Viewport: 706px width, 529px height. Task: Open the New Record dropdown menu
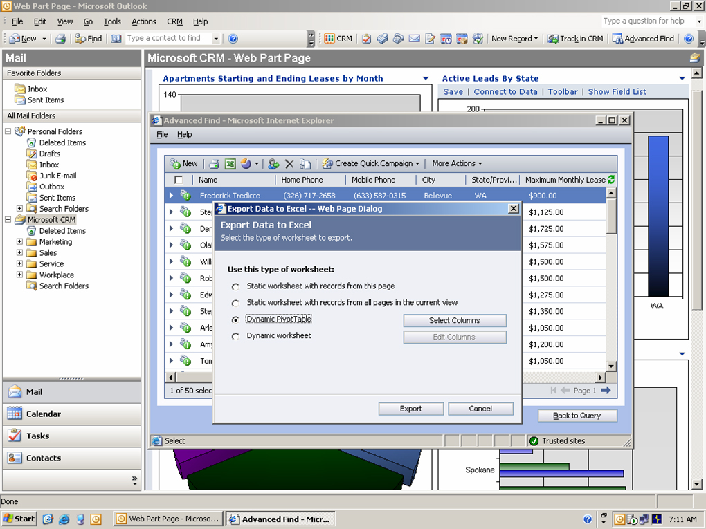pyautogui.click(x=514, y=39)
